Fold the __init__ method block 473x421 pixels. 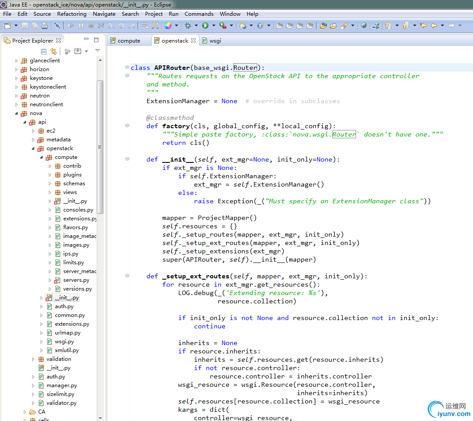127,159
